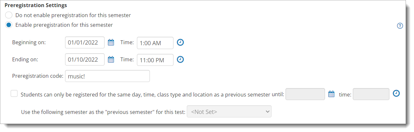This screenshot has width=414, height=132.
Task: Select Do not enable preregistration radio button
Action: click(x=9, y=15)
